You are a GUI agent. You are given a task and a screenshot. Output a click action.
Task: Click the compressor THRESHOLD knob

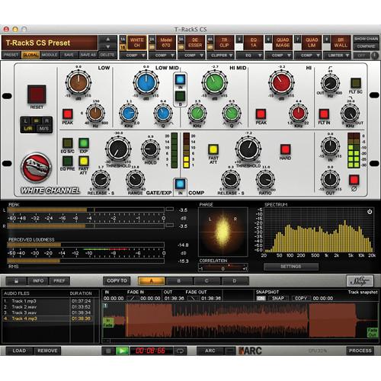point(248,149)
